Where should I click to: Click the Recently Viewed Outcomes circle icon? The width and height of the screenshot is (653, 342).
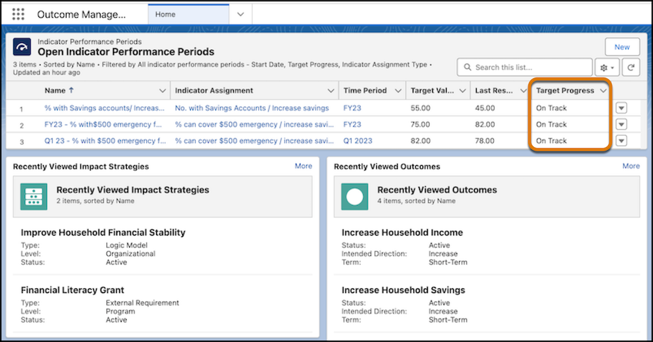pos(355,196)
